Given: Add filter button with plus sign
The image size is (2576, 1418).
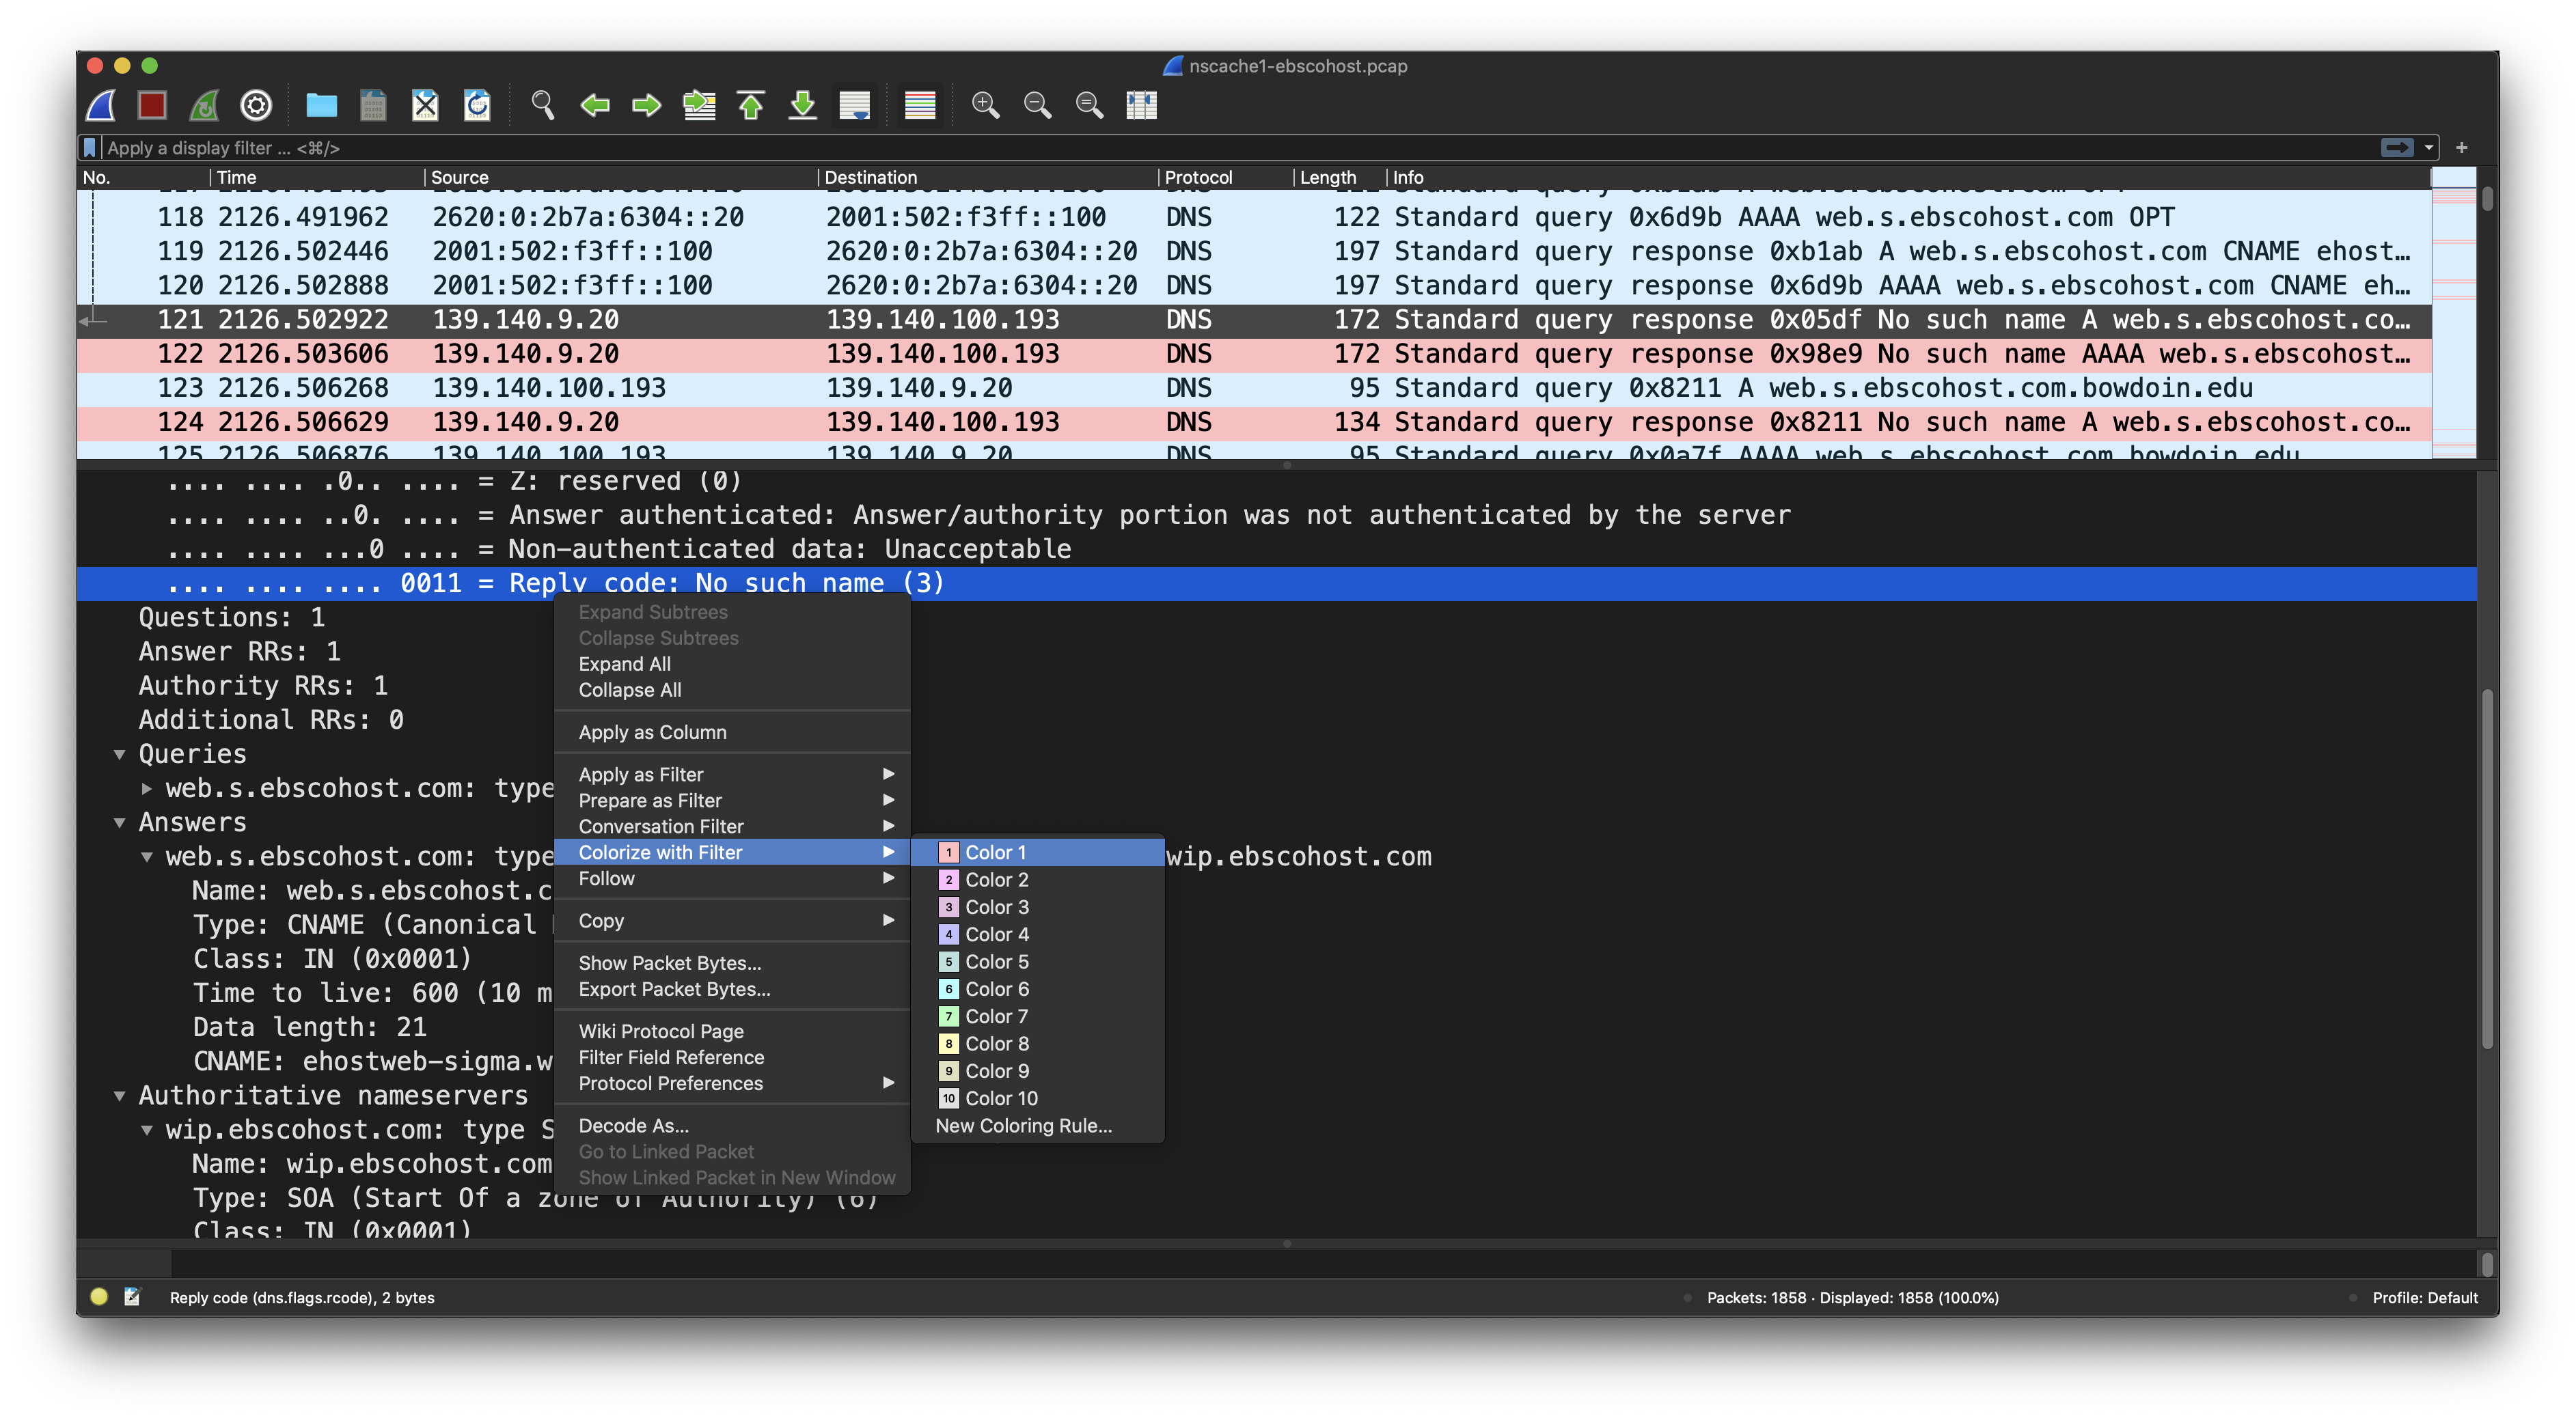Looking at the screenshot, I should tap(2461, 148).
